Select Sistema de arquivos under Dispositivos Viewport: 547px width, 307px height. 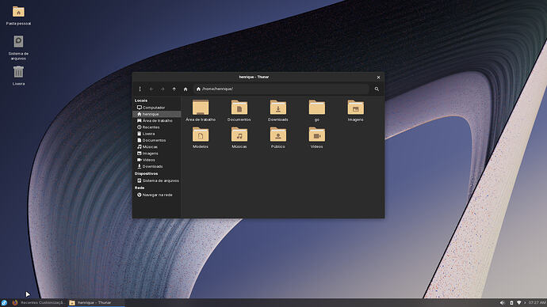[x=157, y=180]
